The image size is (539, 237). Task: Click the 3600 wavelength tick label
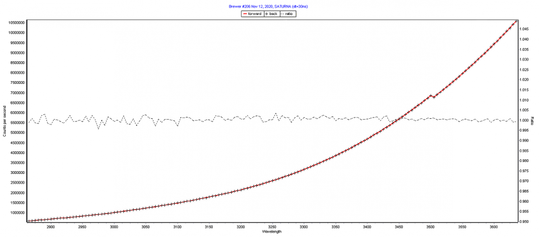(494, 227)
